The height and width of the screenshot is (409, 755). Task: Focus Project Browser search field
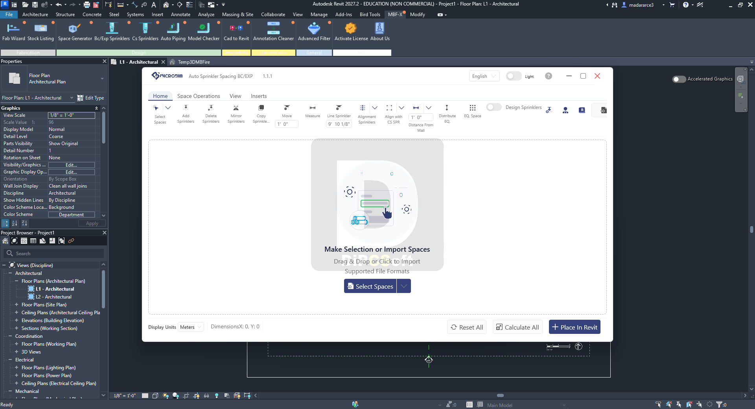click(x=54, y=254)
